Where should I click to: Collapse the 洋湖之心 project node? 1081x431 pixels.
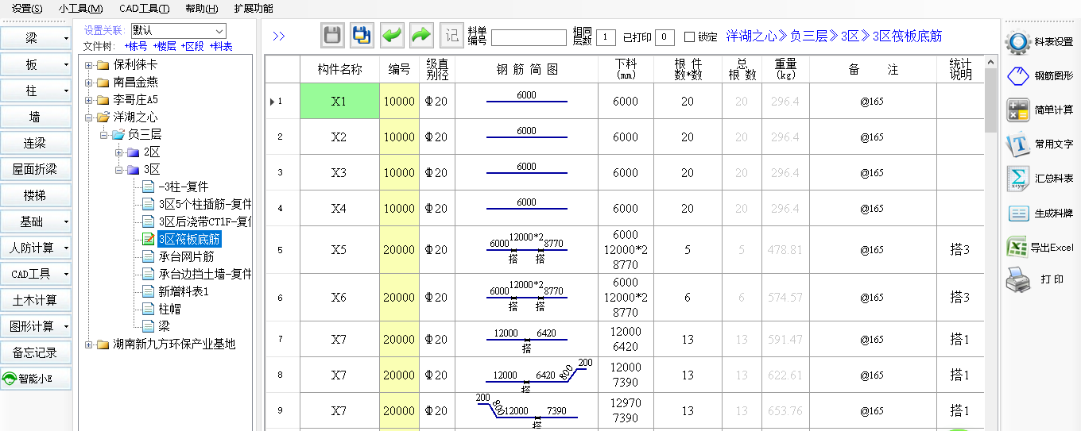pyautogui.click(x=88, y=117)
